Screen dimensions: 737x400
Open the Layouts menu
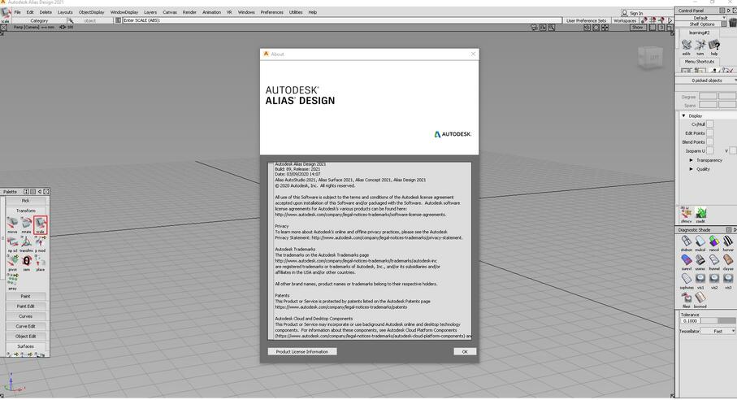click(65, 12)
